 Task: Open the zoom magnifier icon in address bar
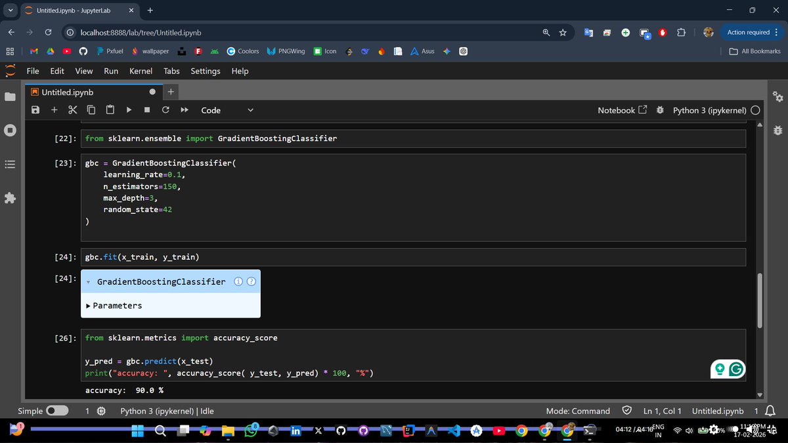(546, 32)
